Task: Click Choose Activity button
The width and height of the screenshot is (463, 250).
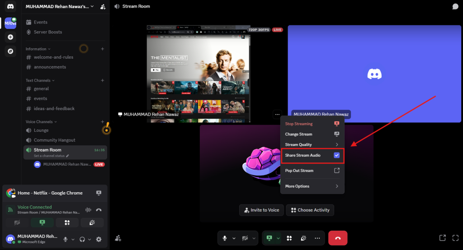Action: pyautogui.click(x=310, y=210)
